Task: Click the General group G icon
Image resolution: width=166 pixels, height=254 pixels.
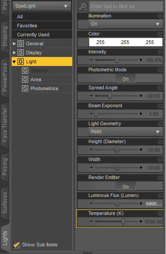Action: coord(21,44)
